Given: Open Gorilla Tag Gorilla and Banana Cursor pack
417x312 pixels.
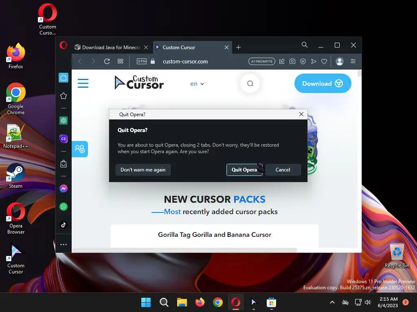Looking at the screenshot, I should point(215,235).
